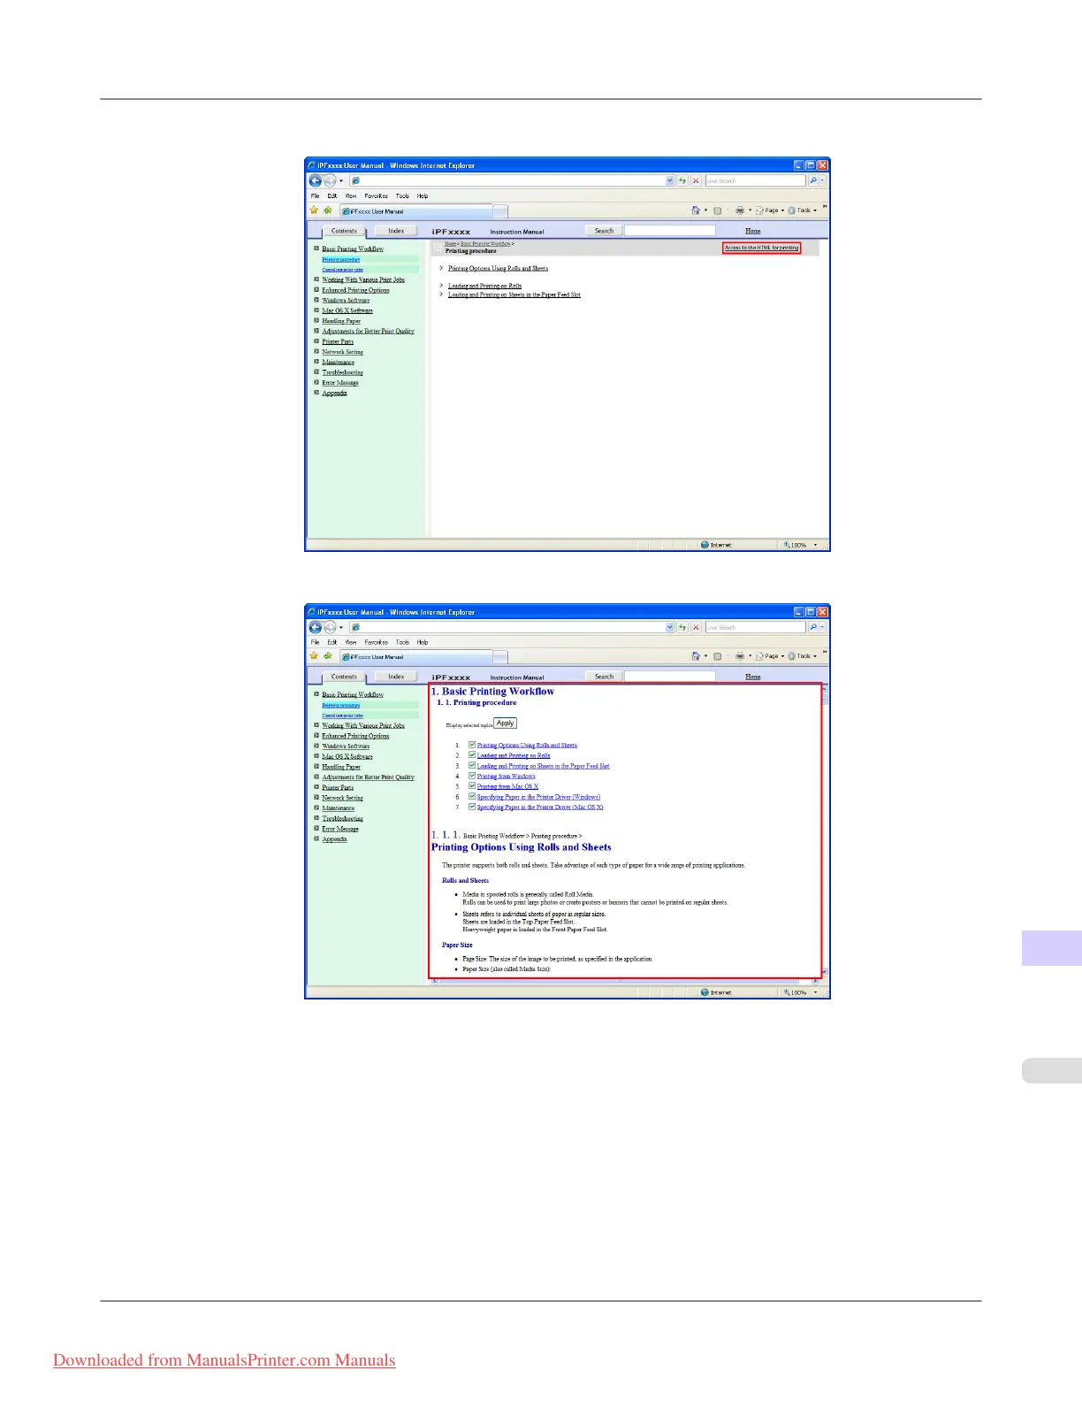Click the Live Search magnifier in the lower browser
The height and width of the screenshot is (1401, 1082).
click(x=813, y=627)
